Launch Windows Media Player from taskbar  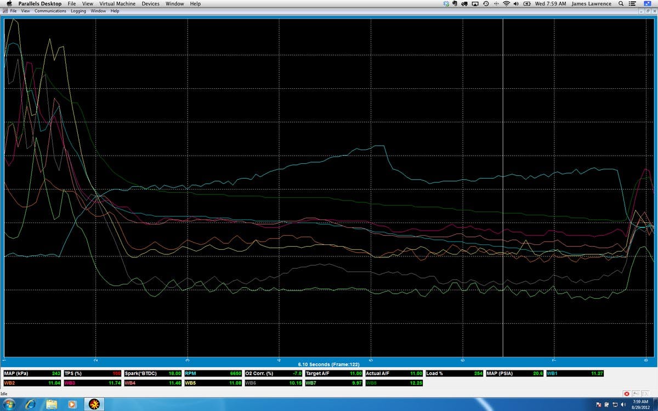click(72, 404)
